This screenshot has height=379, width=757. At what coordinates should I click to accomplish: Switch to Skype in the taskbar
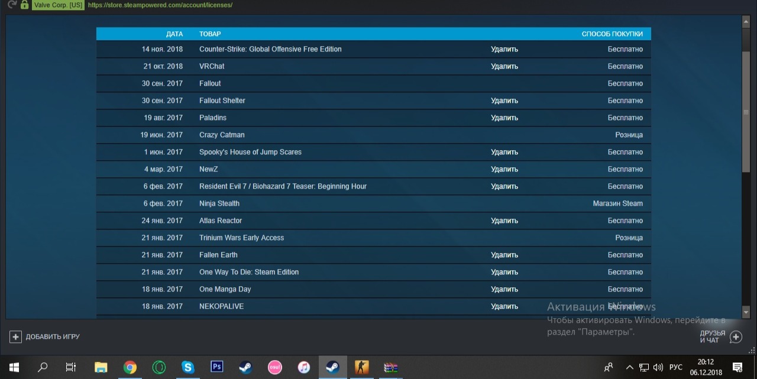click(x=188, y=367)
